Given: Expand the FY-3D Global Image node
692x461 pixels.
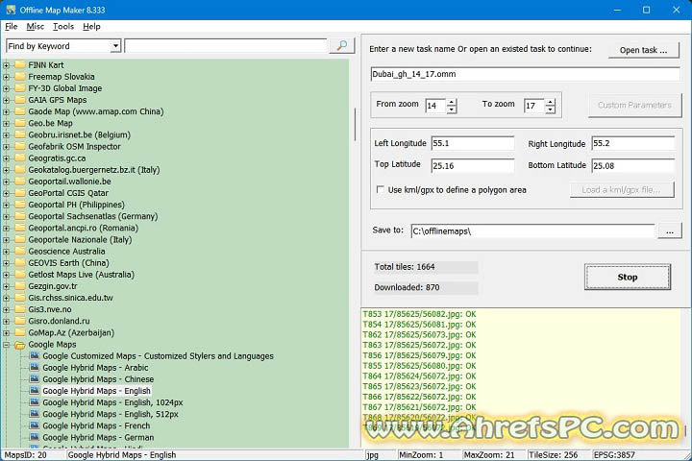Looking at the screenshot, I should pos(6,88).
